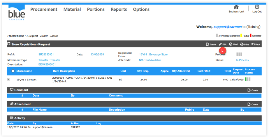Click Create in the Store Requisition toolbar
Viewport: 269px width, 137px height.
211,44
